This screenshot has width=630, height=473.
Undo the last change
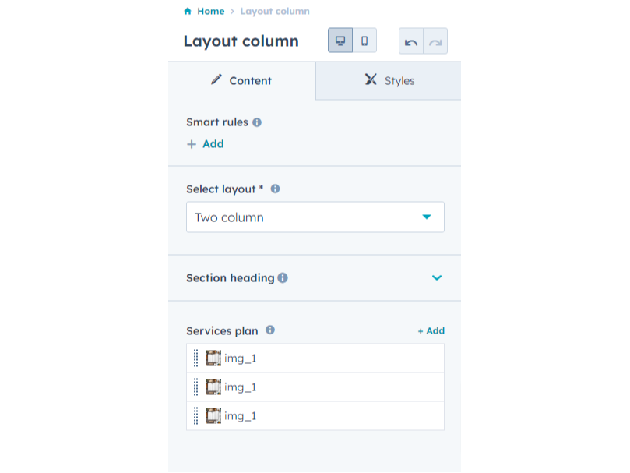(x=410, y=40)
